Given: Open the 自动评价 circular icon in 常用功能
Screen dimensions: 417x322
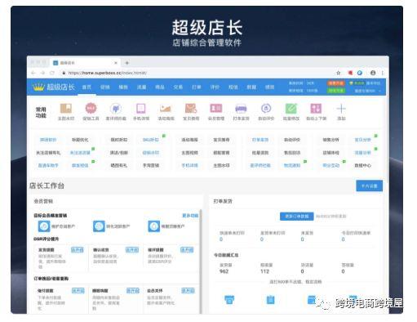Looking at the screenshot, I should (266, 108).
